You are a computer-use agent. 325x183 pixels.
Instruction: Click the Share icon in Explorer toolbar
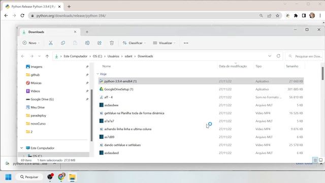coord(100,43)
